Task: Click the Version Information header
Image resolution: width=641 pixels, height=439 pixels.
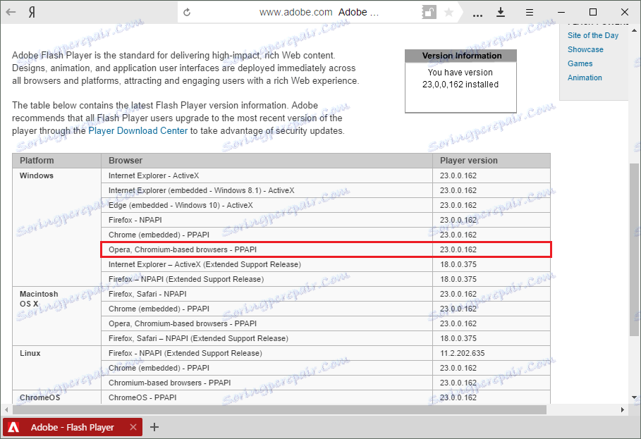Action: point(460,56)
